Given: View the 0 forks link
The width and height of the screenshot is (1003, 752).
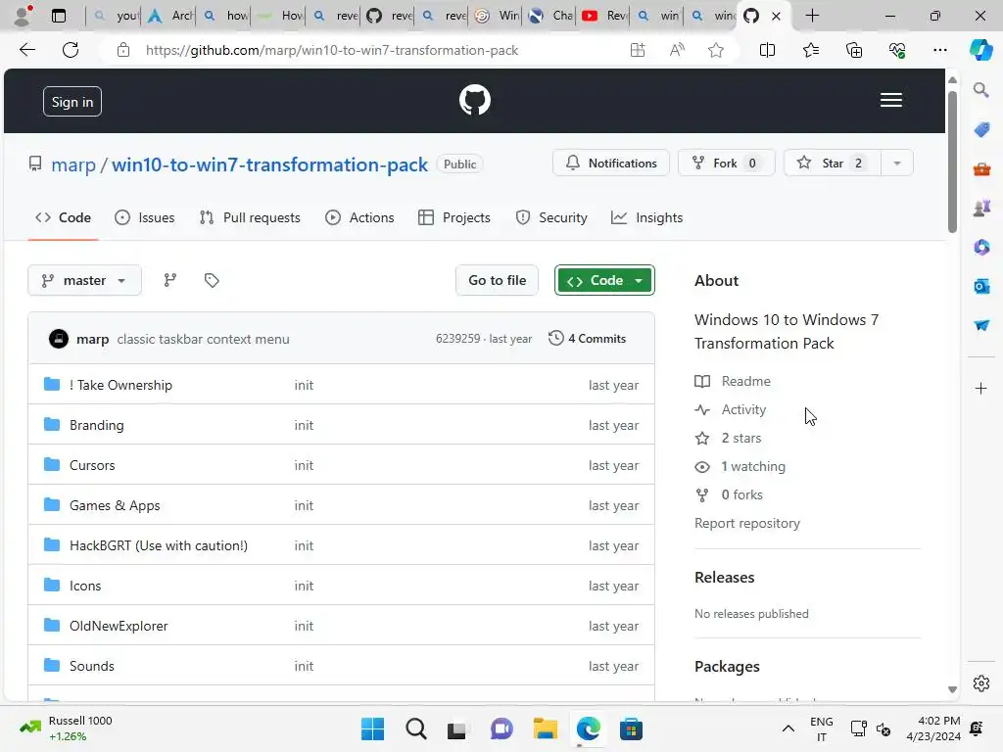Looking at the screenshot, I should pyautogui.click(x=729, y=494).
